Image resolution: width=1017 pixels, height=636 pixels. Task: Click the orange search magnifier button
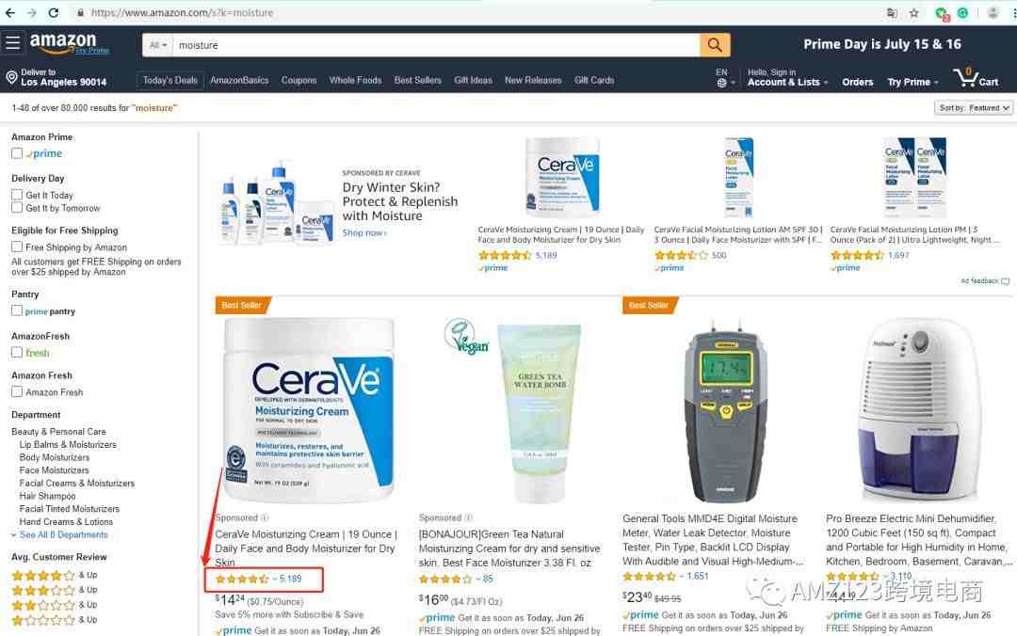[714, 45]
